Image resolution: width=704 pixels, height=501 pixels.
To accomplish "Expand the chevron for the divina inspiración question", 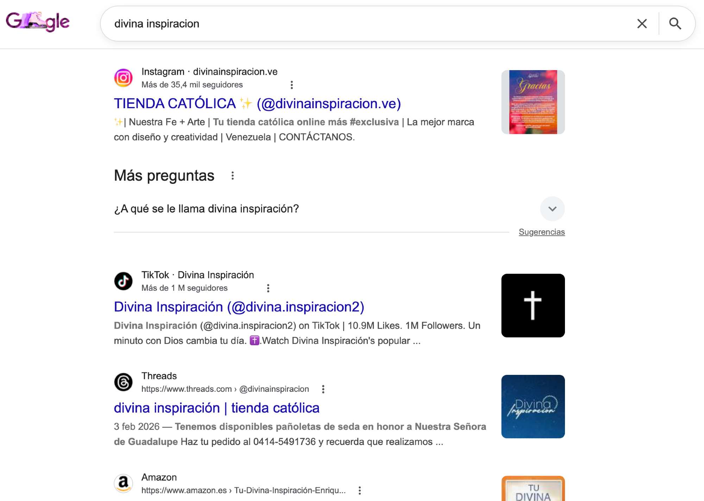I will 552,209.
